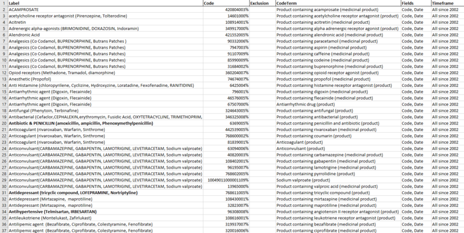Image resolution: width=464 pixels, height=233 pixels.
Task: Select the Code column header cell
Action: [x=226, y=3]
